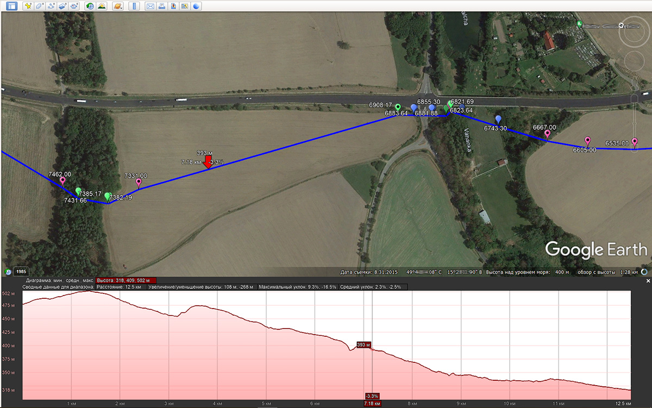Image resolution: width=652 pixels, height=408 pixels.
Task: Select the blue 6743.30 placemark
Action: (x=498, y=118)
